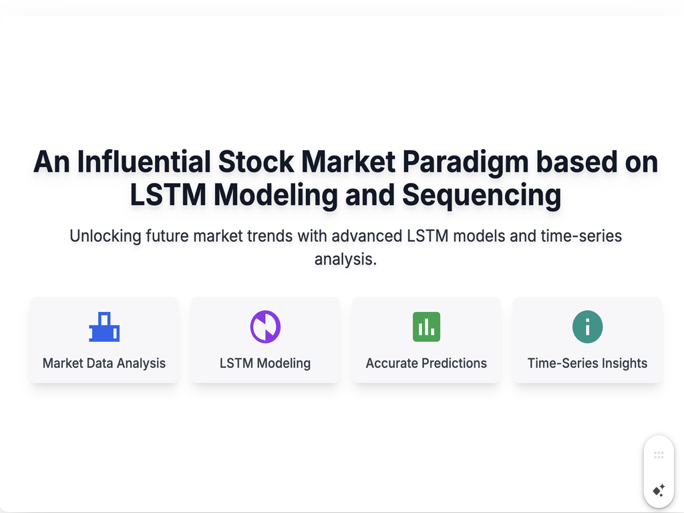
Task: Click the word "Unlocking" at the subtitle start
Action: (105, 236)
